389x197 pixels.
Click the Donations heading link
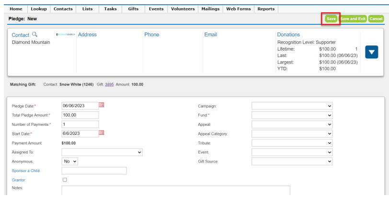click(288, 34)
